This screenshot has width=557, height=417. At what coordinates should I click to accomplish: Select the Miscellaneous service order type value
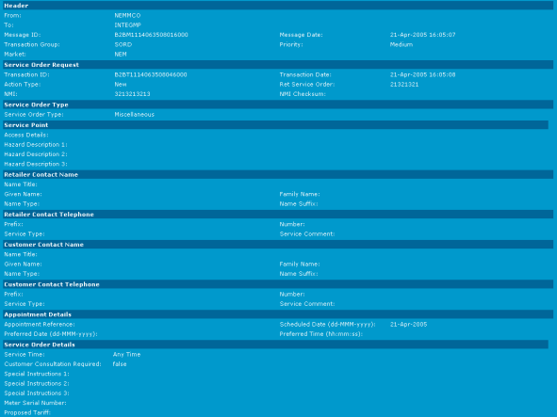(x=134, y=115)
